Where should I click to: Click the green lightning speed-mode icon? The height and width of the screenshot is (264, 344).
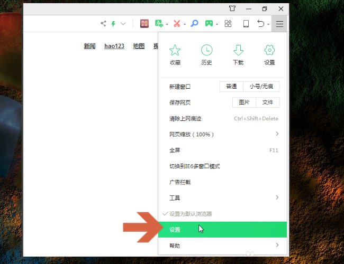tap(113, 24)
